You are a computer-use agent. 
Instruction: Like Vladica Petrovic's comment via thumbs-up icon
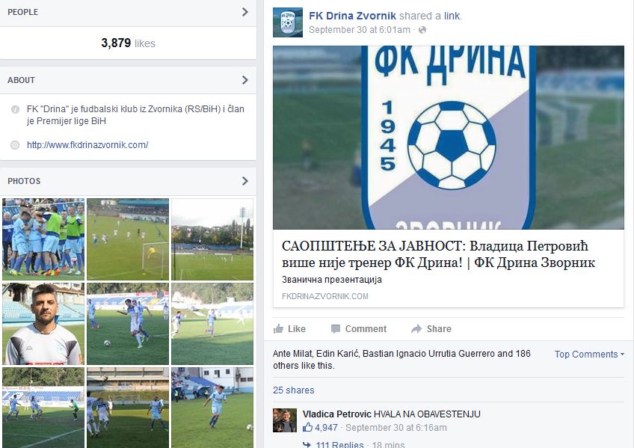(308, 427)
